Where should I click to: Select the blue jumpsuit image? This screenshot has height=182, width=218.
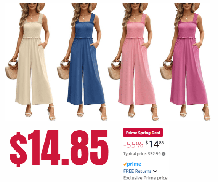[x=82, y=62]
